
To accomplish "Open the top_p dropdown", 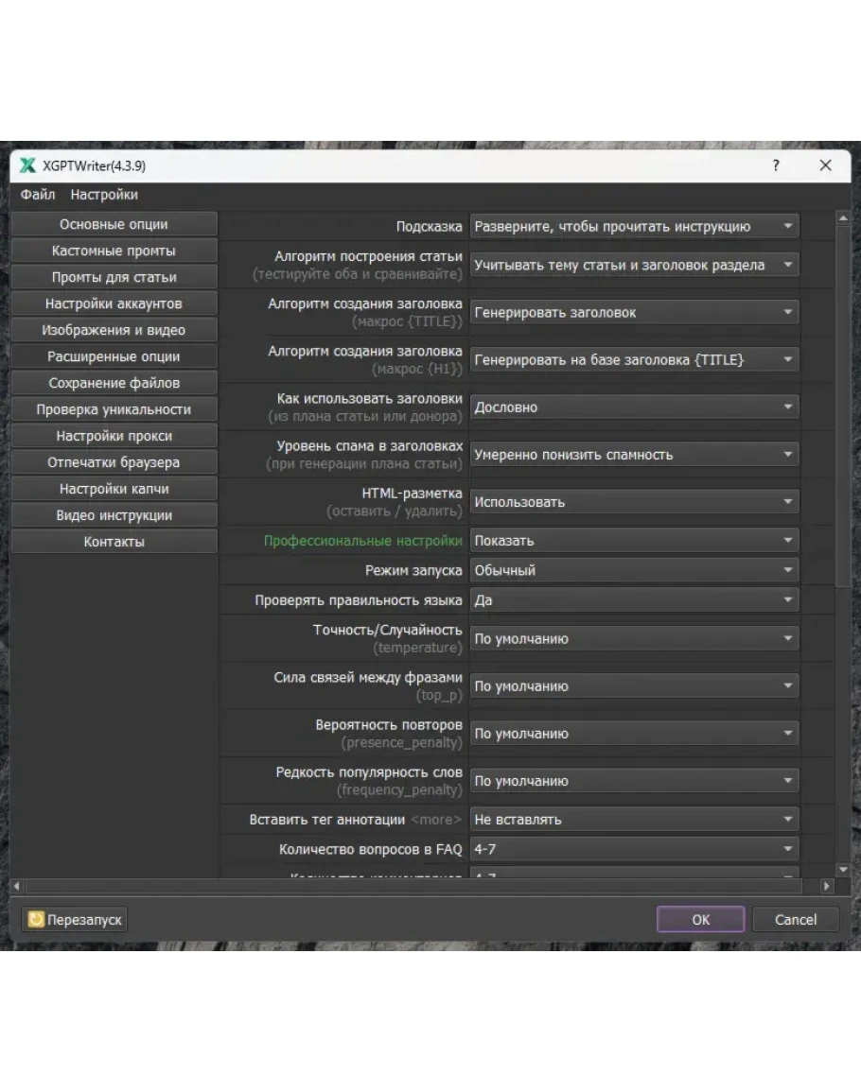I will click(x=635, y=686).
